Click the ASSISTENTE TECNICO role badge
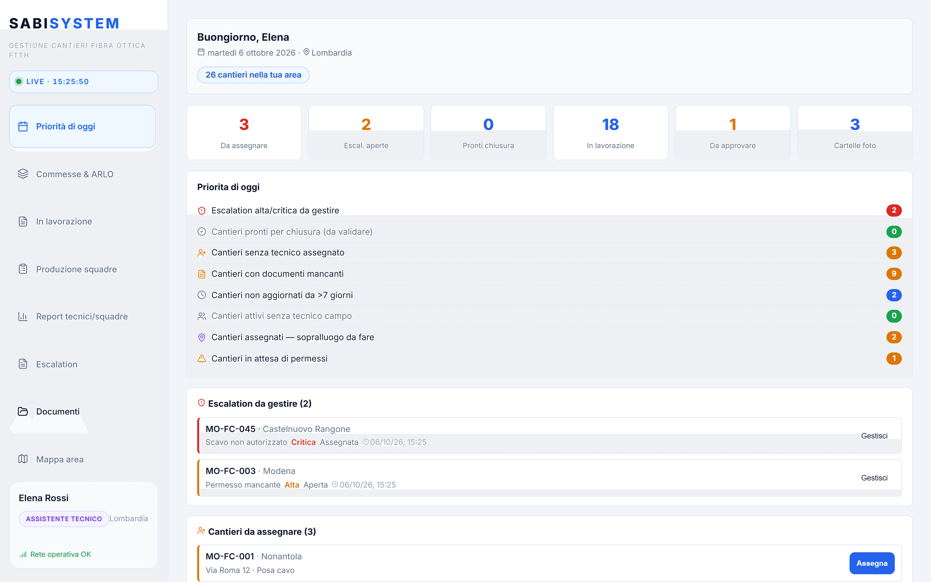Image resolution: width=931 pixels, height=582 pixels. coord(64,519)
